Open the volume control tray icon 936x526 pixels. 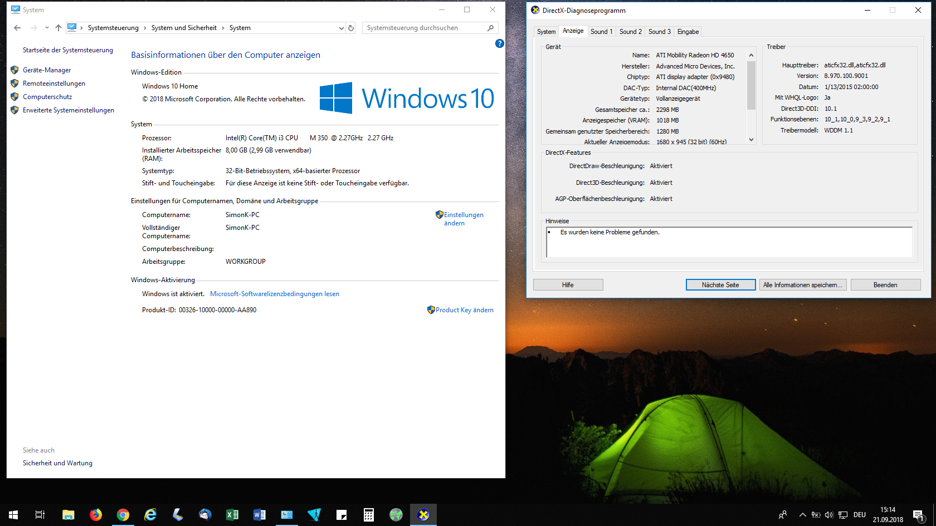click(829, 515)
